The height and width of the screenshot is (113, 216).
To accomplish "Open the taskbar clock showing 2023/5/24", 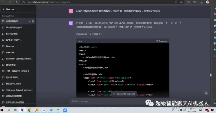I will coord(192,110).
